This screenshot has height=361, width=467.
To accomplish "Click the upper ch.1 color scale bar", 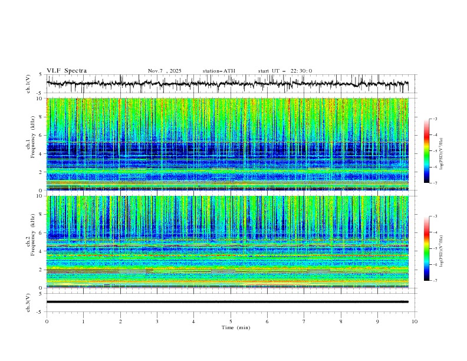I will click(426, 151).
